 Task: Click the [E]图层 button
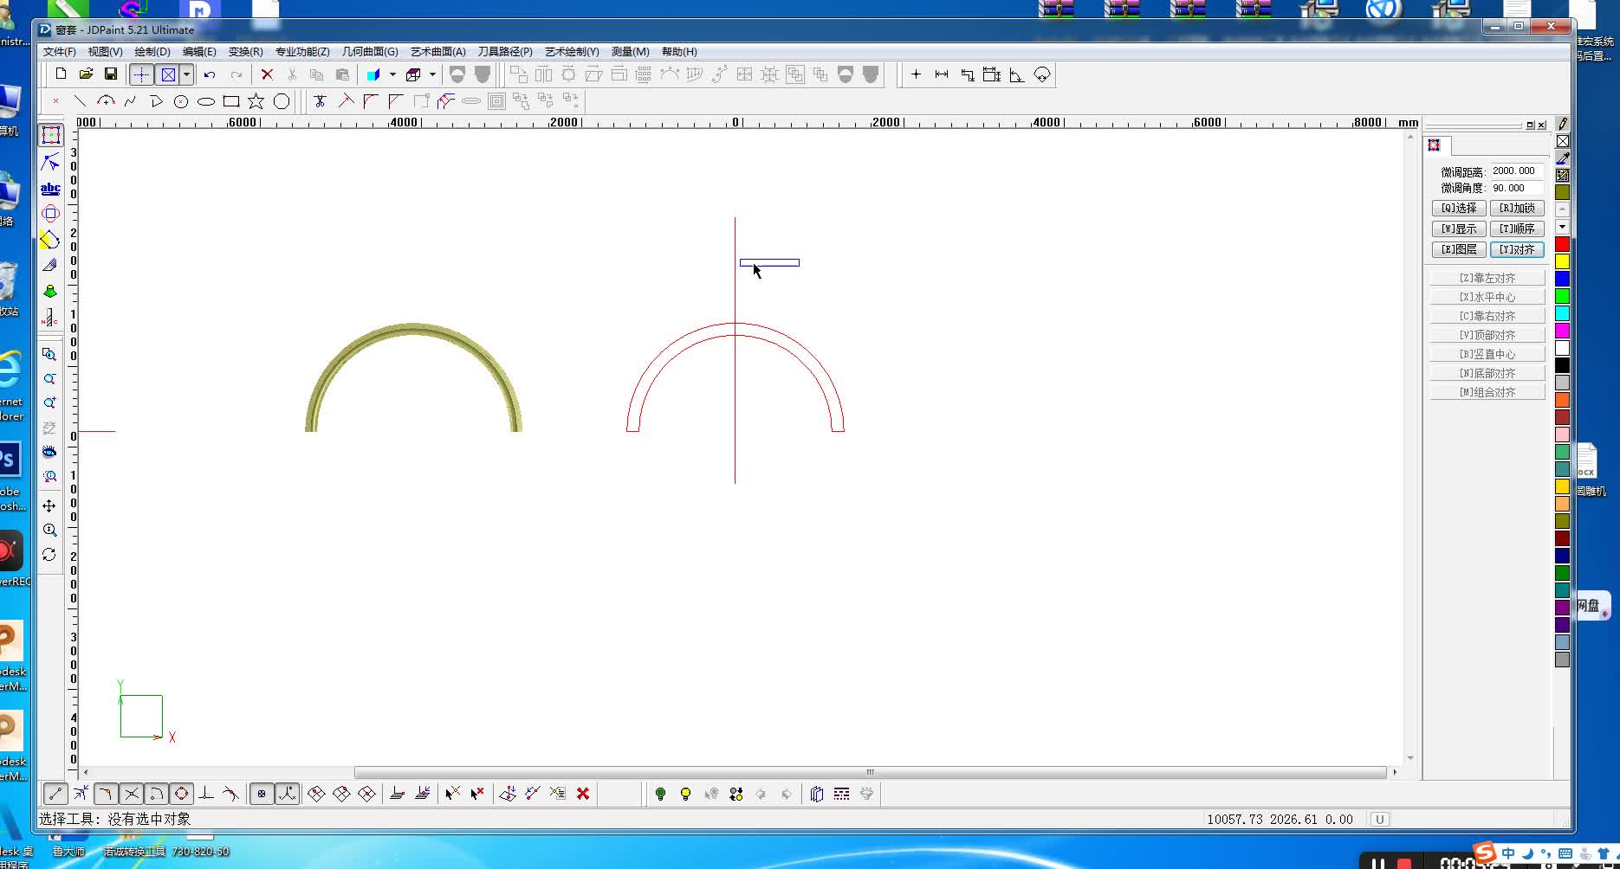pos(1459,249)
